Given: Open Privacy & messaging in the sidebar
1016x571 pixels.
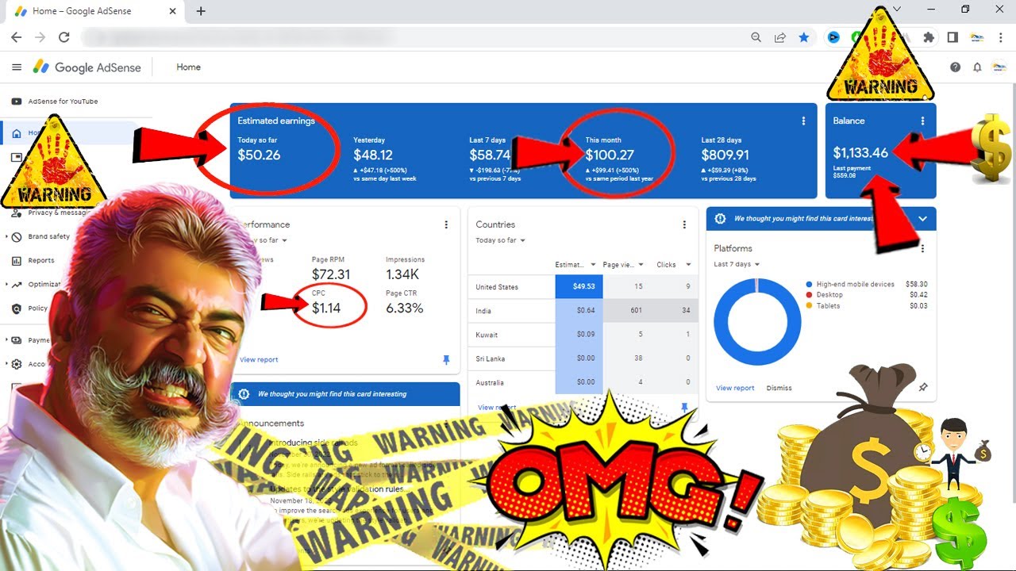Looking at the screenshot, I should pos(52,213).
